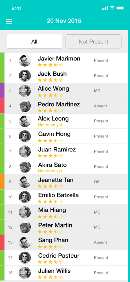
Task: Tap the Wi-Fi status icon
Action: click(x=112, y=8)
